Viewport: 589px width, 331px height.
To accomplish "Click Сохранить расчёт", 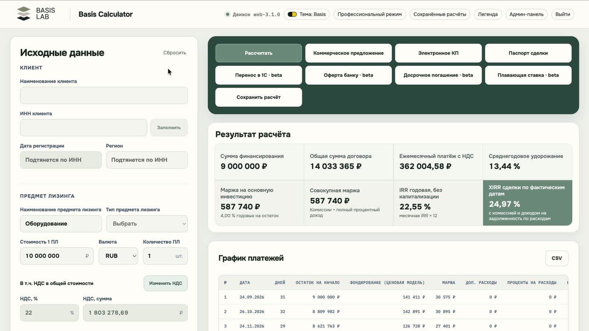I will point(259,97).
